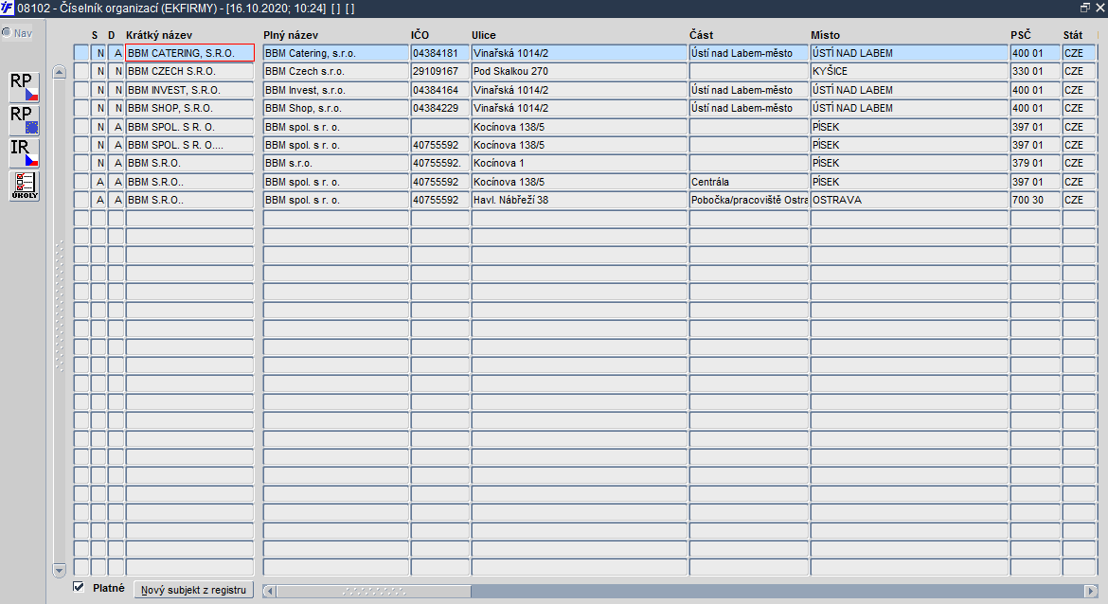The width and height of the screenshot is (1108, 604).
Task: Select the BBM CATERING, S.R.O. short name field
Action: coord(189,53)
